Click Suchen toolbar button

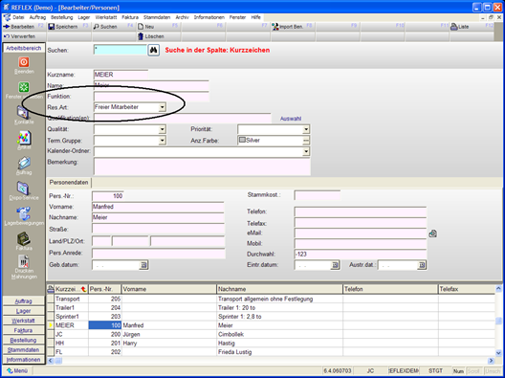(x=114, y=27)
